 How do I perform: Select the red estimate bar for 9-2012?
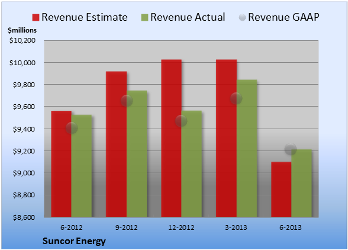116,144
